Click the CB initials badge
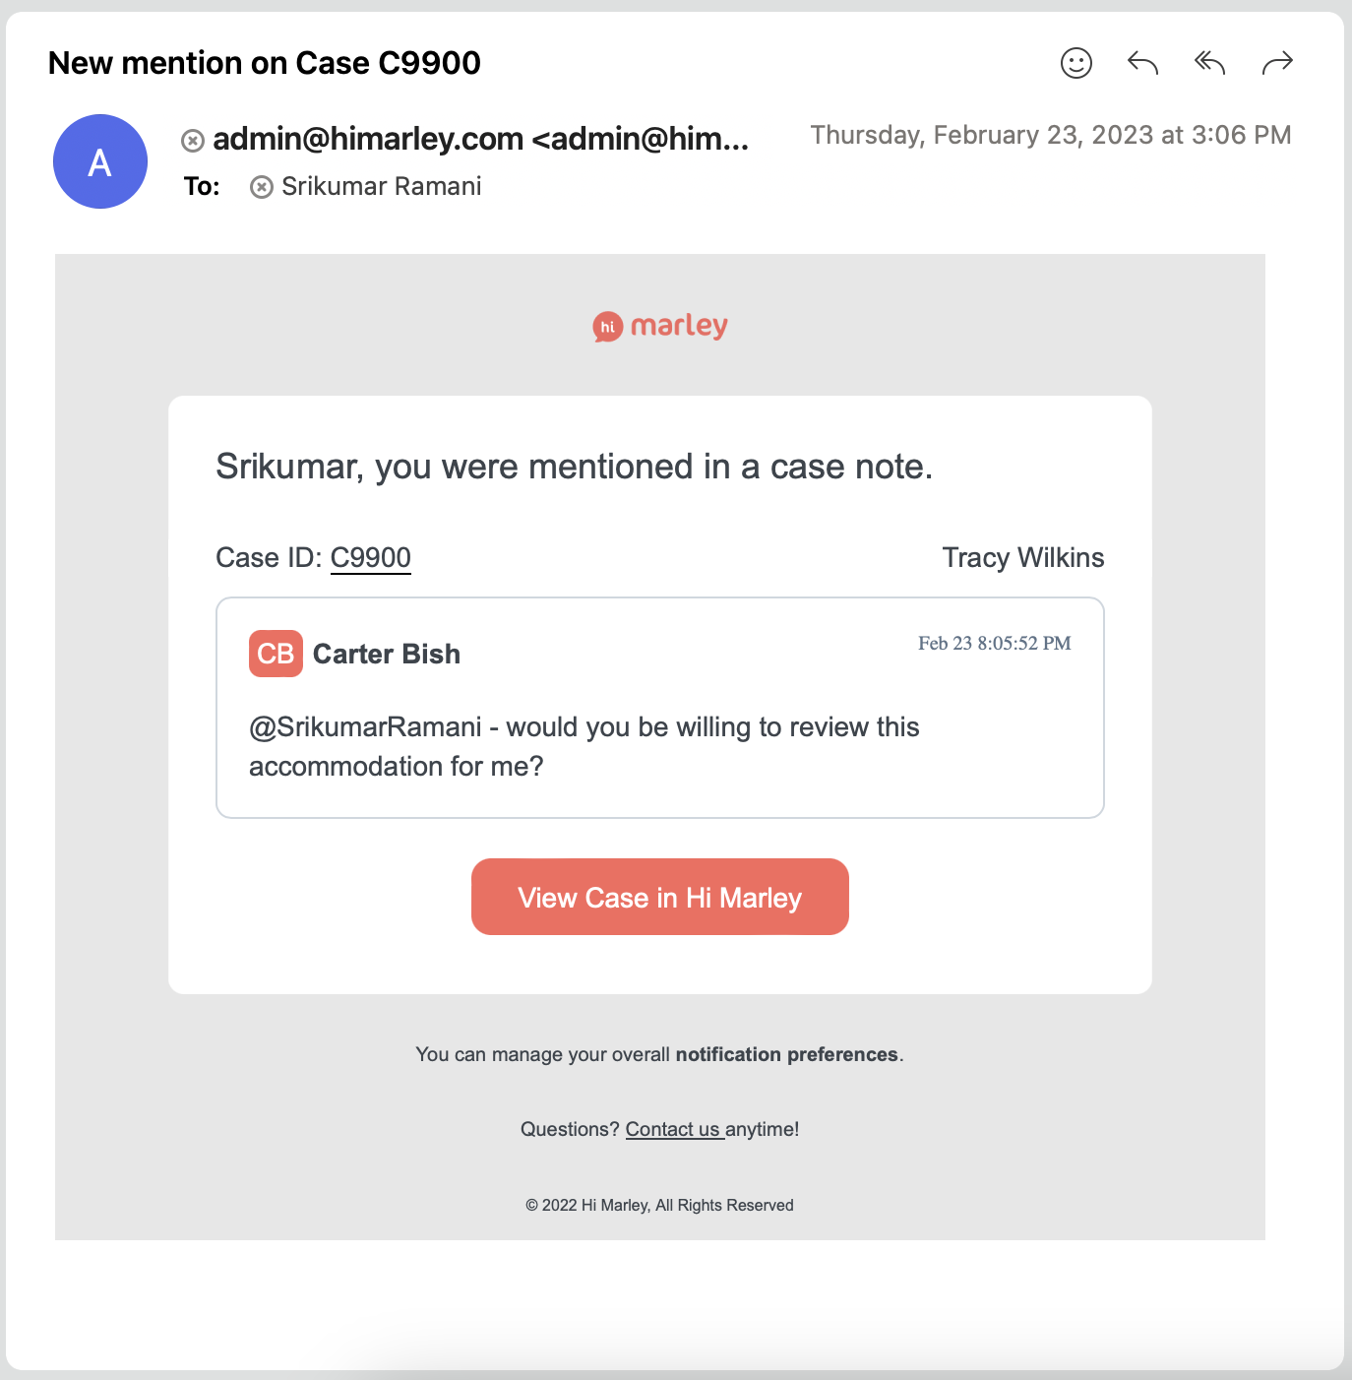Screen dimensions: 1352x1380 click(276, 654)
